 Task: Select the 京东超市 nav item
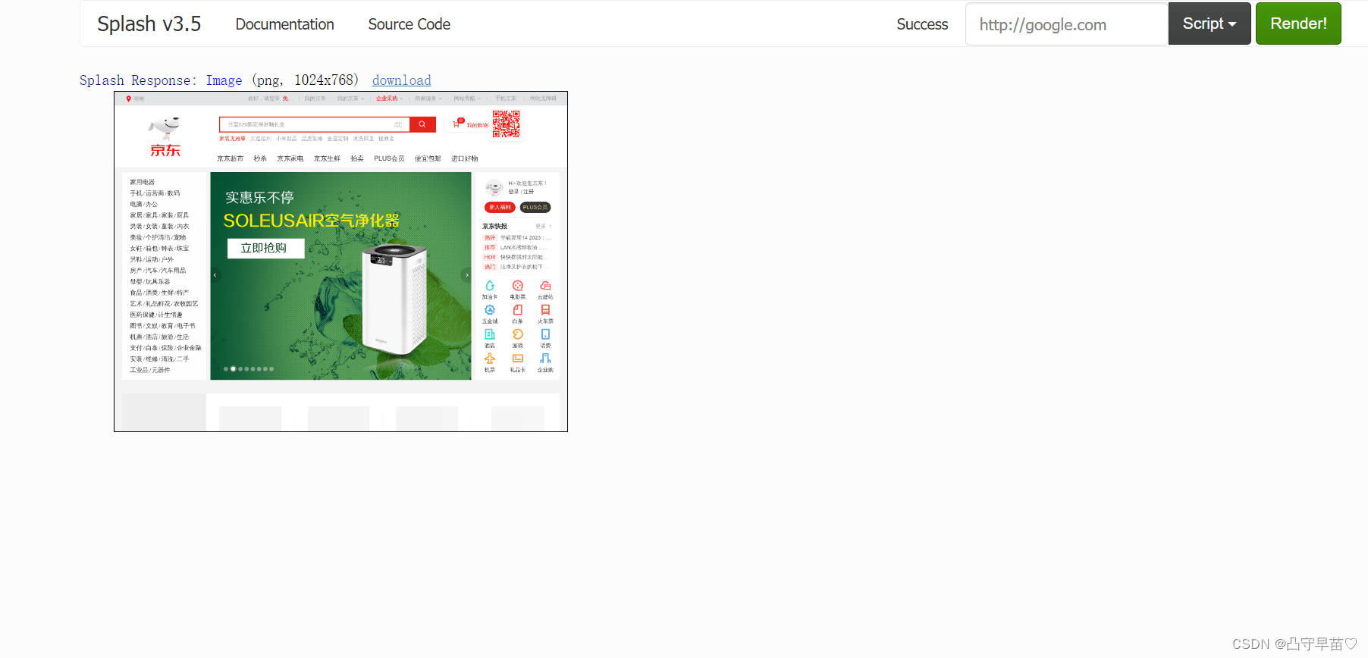(230, 158)
